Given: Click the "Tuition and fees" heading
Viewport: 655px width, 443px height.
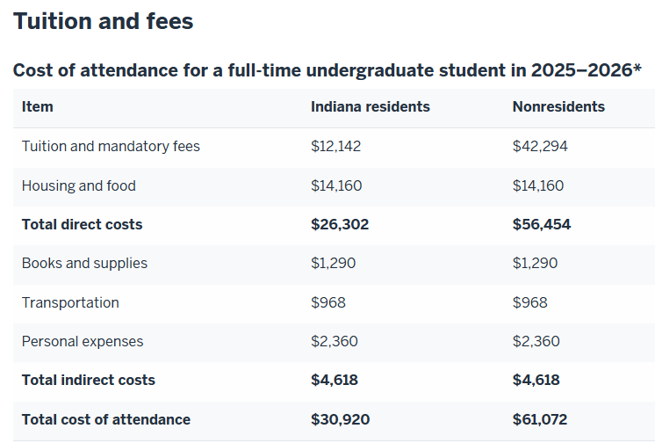Looking at the screenshot, I should (103, 21).
